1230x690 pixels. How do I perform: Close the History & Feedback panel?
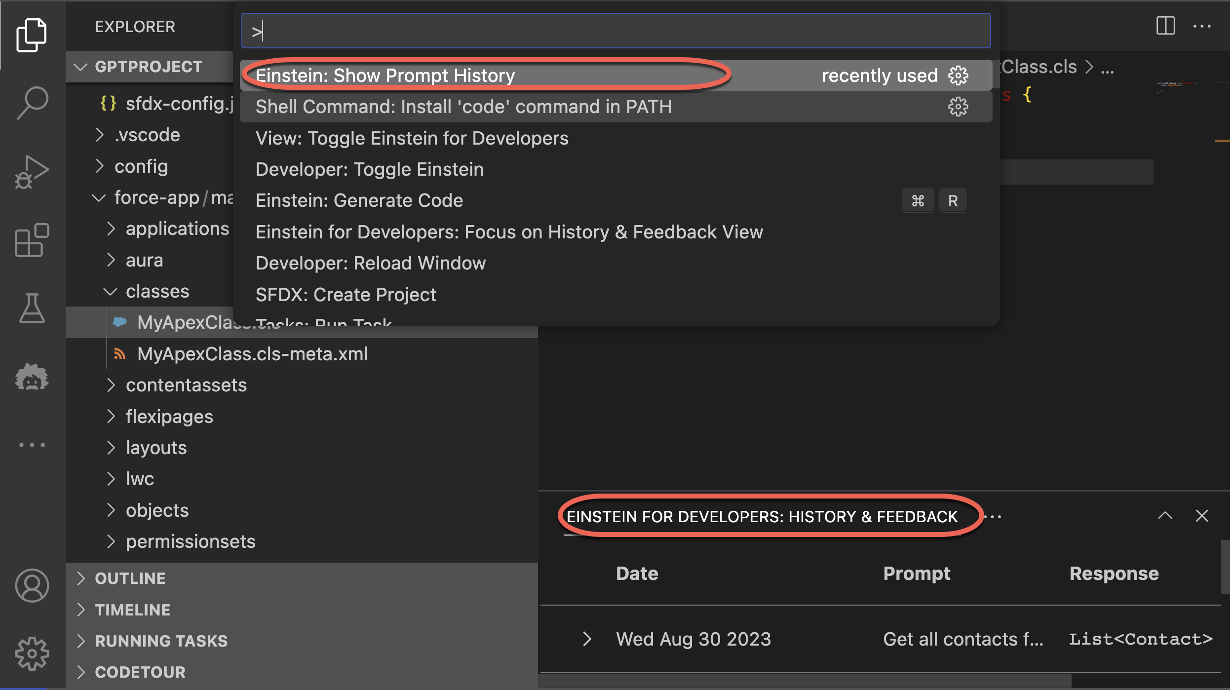pos(1202,516)
